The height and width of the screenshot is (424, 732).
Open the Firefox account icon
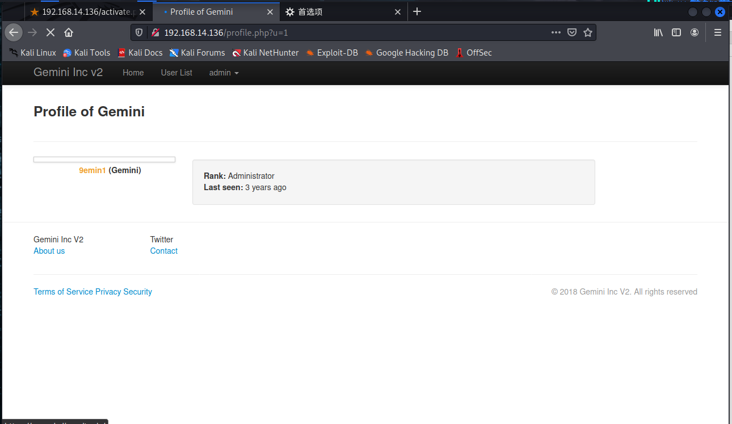click(x=694, y=32)
